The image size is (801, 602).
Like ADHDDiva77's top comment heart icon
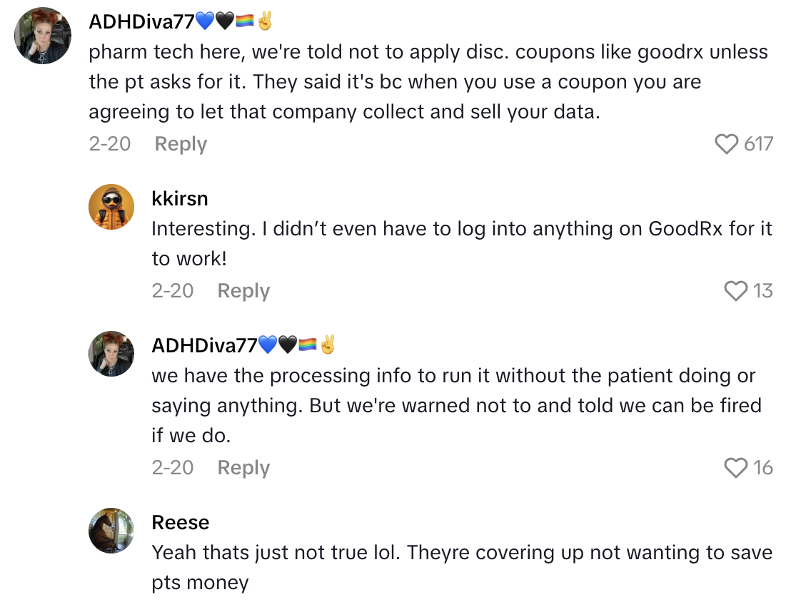tap(727, 144)
